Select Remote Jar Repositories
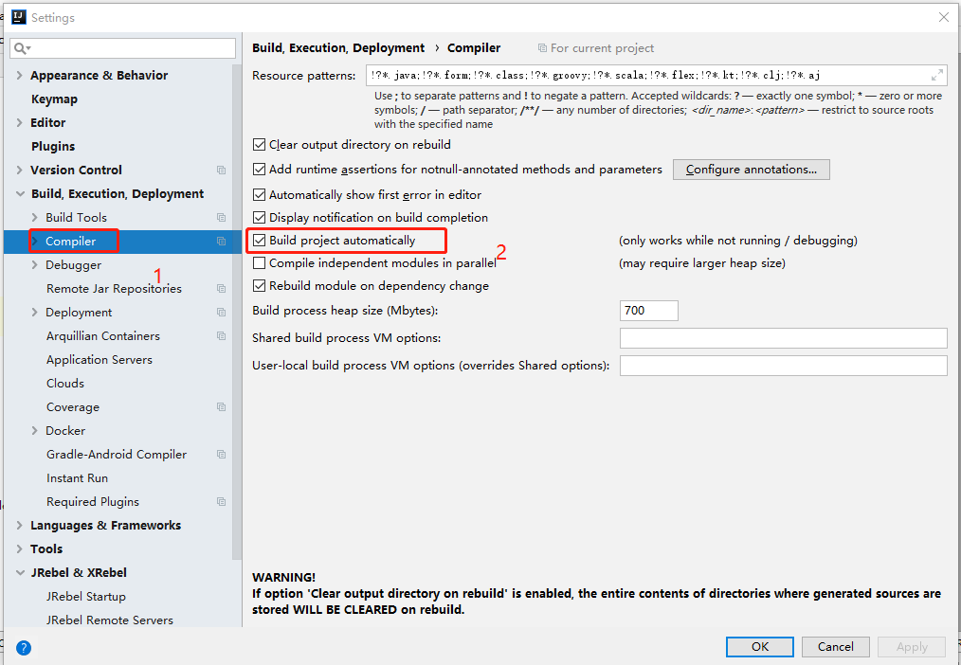The height and width of the screenshot is (665, 961). [114, 288]
